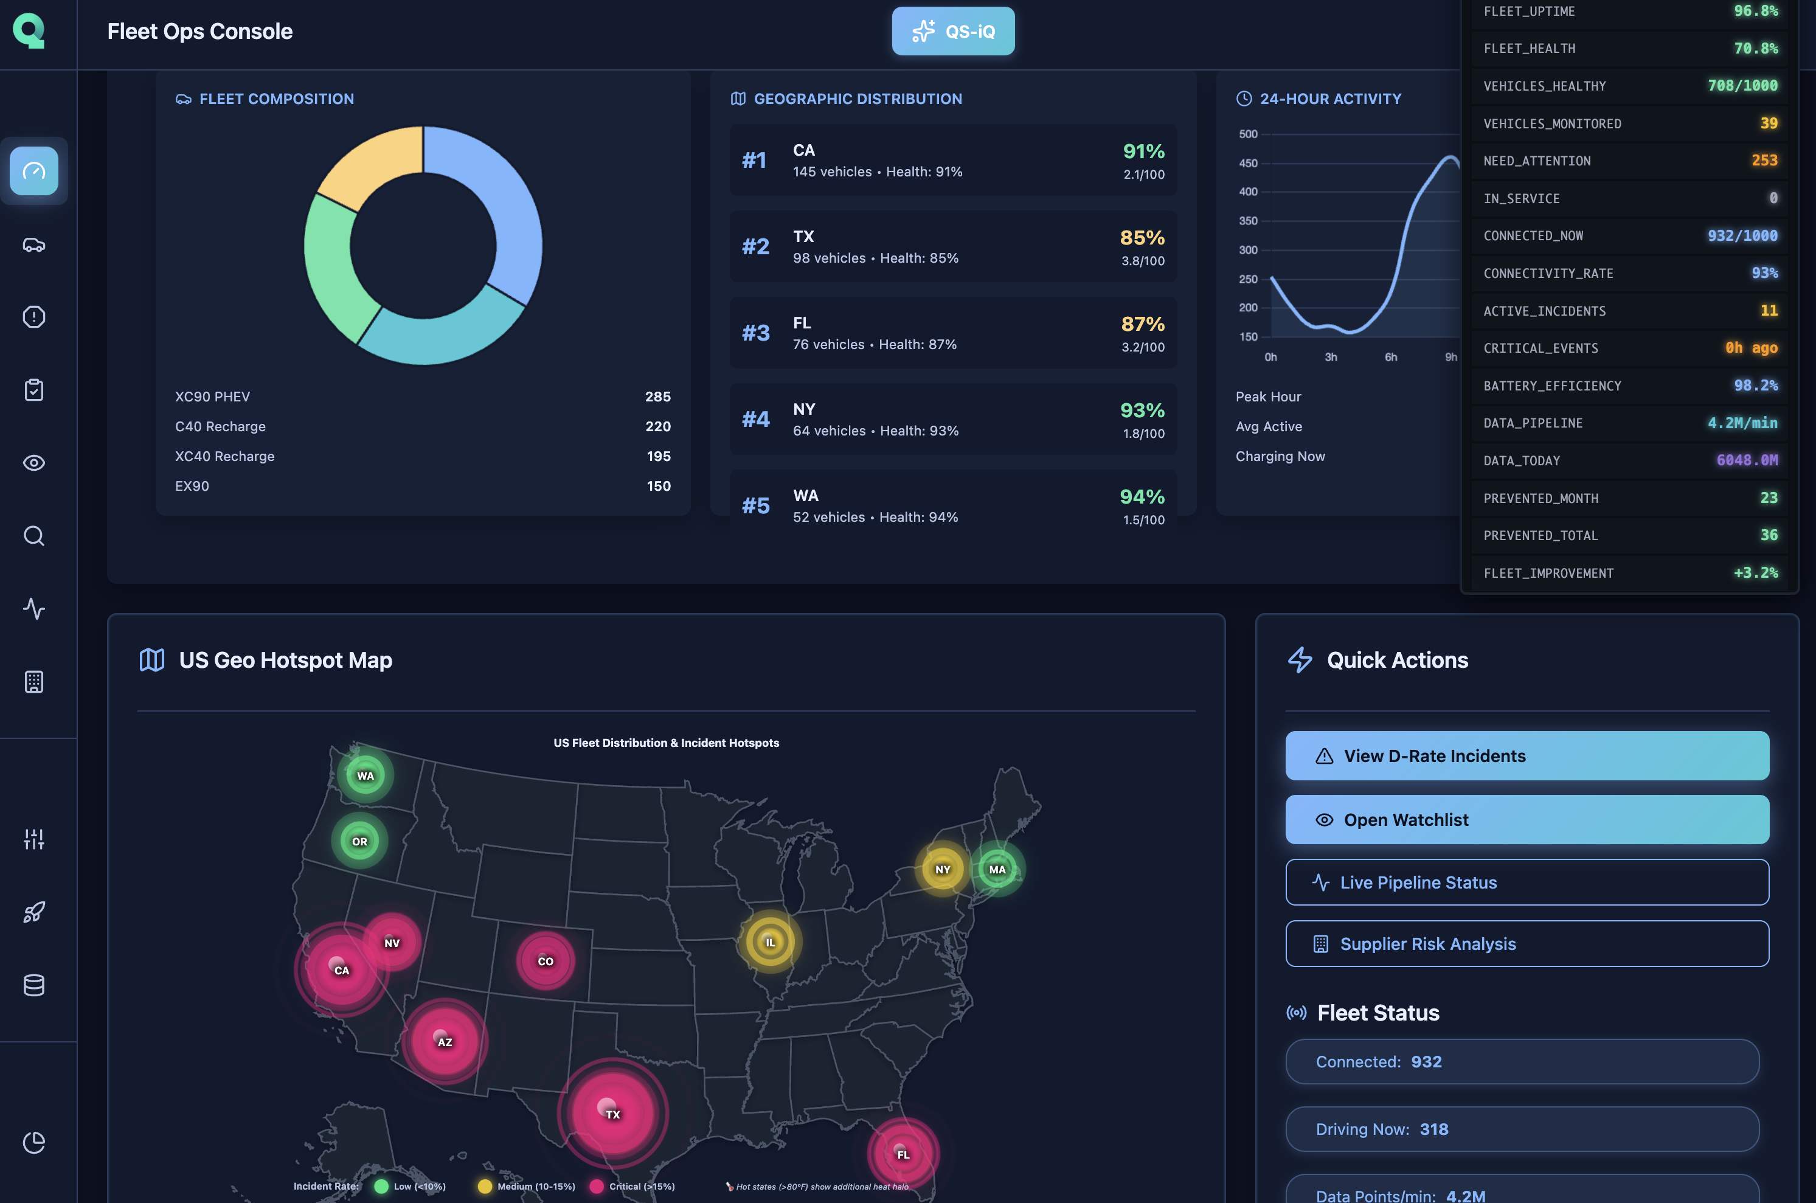Click the dashboard gauge sidebar icon
Viewport: 1816px width, 1203px height.
pos(34,171)
